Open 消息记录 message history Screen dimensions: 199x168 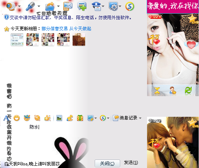tap(125, 118)
